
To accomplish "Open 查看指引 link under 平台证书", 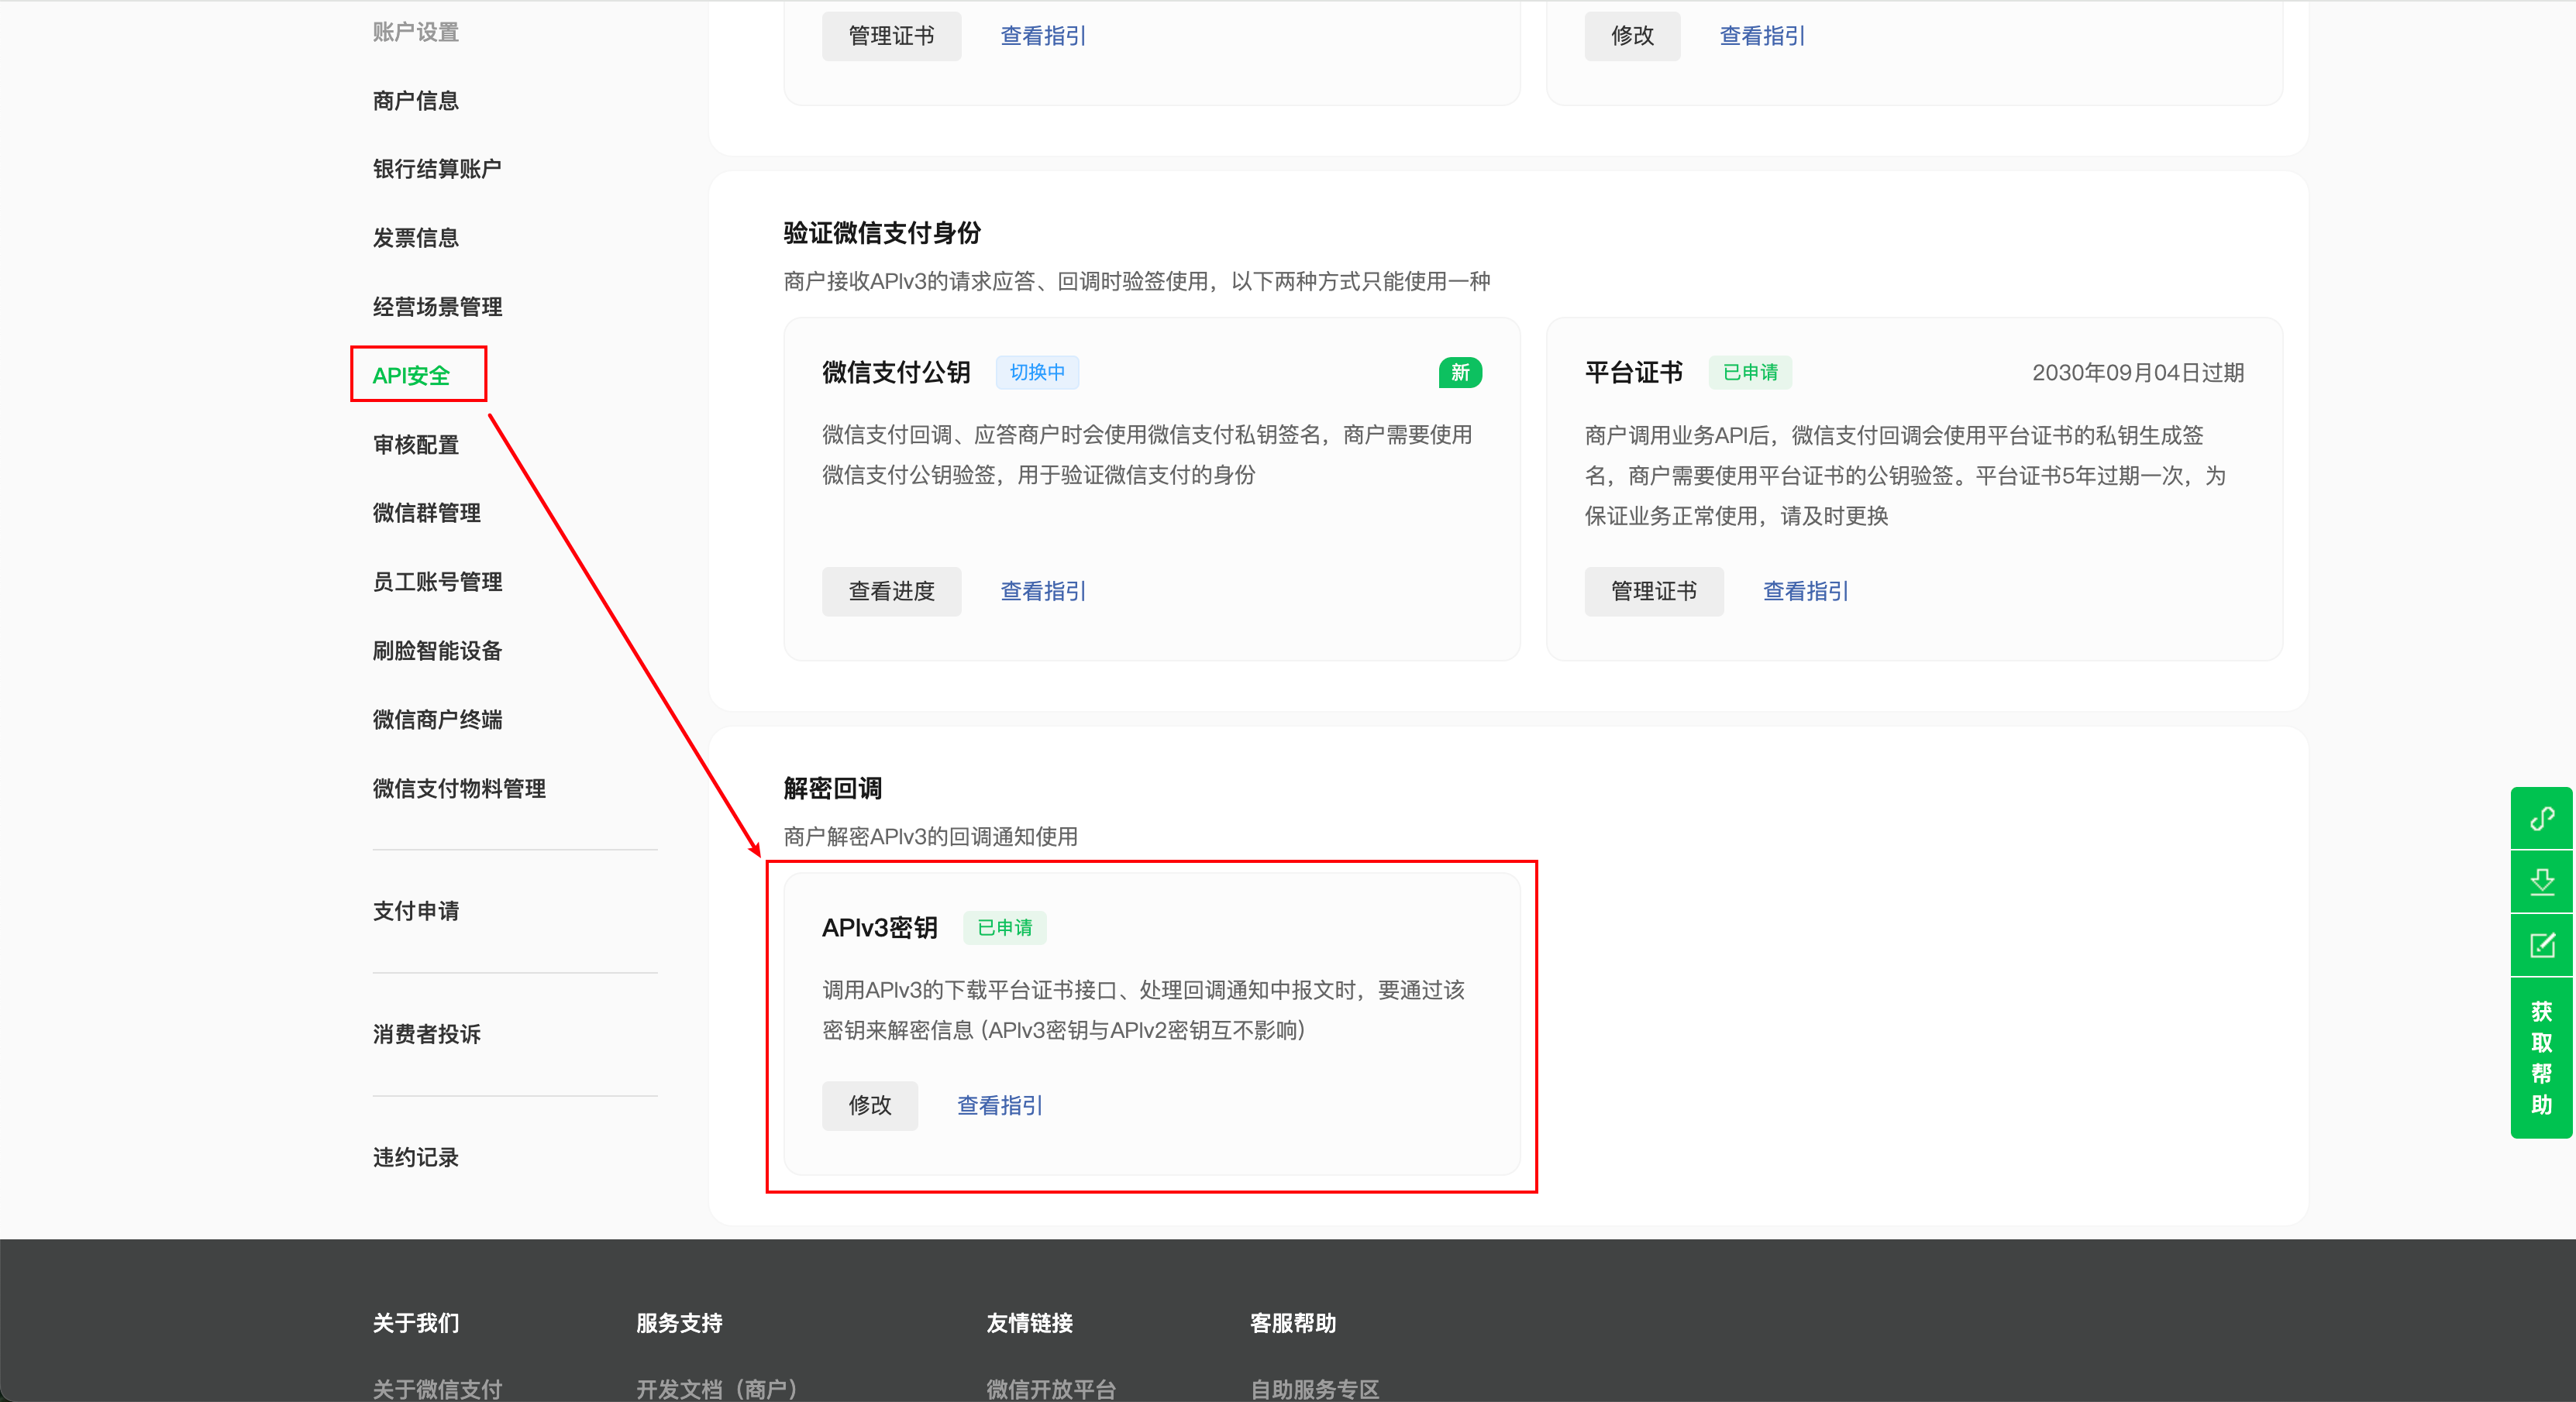I will (1805, 592).
